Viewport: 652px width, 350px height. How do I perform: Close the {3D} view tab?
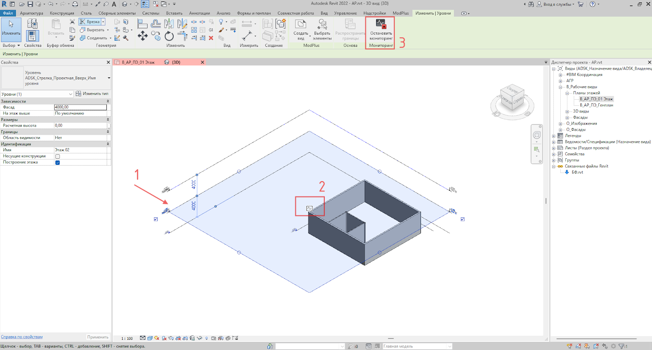(x=203, y=62)
